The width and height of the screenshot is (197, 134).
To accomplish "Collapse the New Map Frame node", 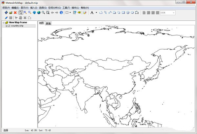I will [3, 23].
